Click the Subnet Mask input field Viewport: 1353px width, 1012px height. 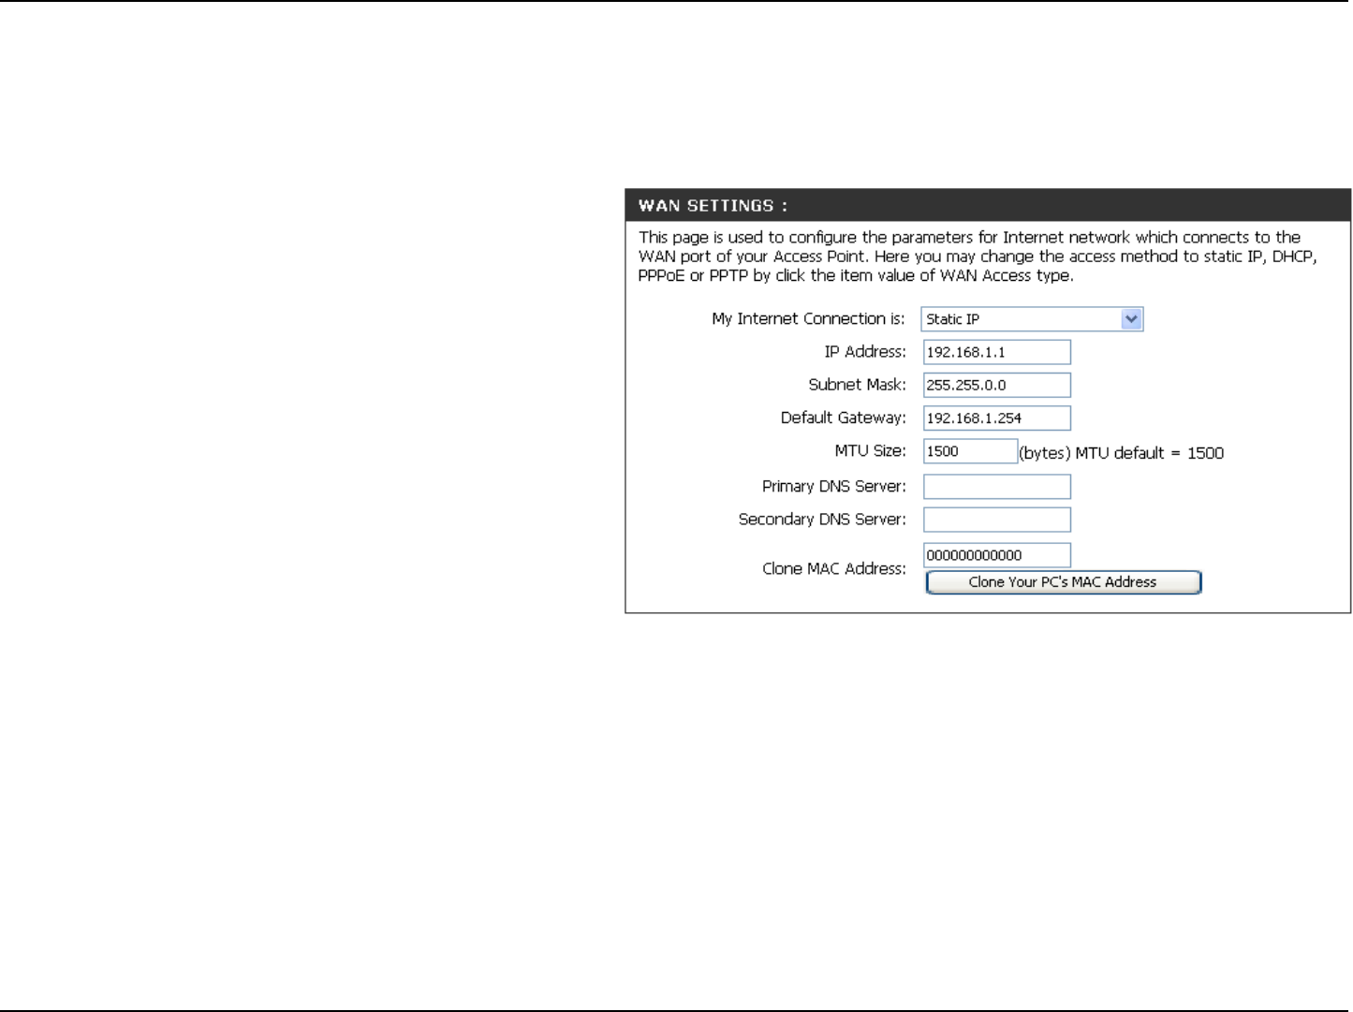pyautogui.click(x=996, y=385)
